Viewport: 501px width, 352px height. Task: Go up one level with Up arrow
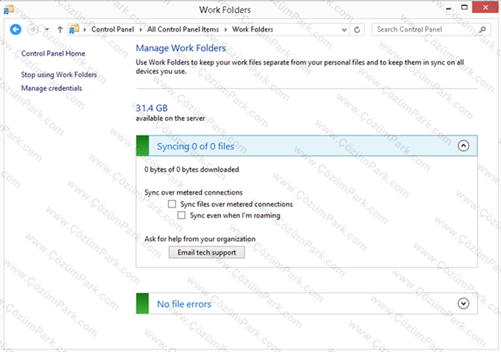pyautogui.click(x=59, y=29)
